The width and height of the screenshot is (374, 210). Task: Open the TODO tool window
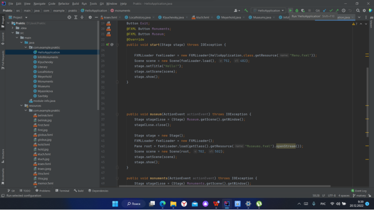pyautogui.click(x=25, y=191)
